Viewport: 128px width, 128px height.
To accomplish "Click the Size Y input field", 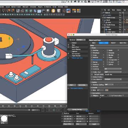I will 81,119.
